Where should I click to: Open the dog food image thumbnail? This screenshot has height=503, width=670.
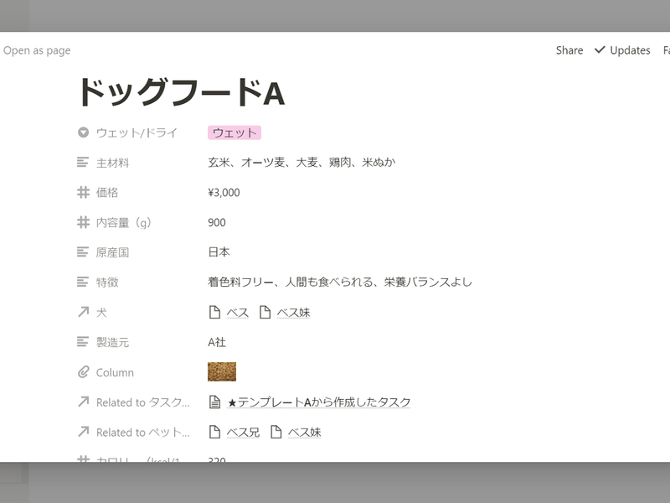pos(222,372)
